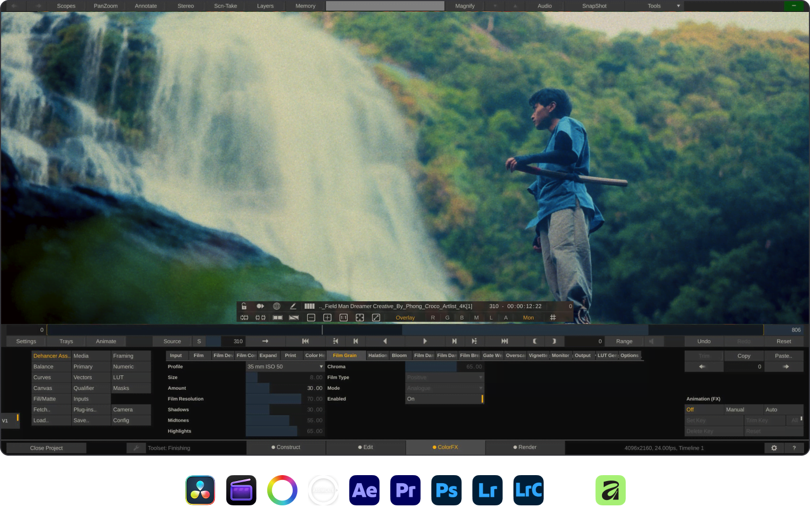The image size is (810, 514).
Task: Click the split-view icon in the viewer bar
Action: pos(278,317)
